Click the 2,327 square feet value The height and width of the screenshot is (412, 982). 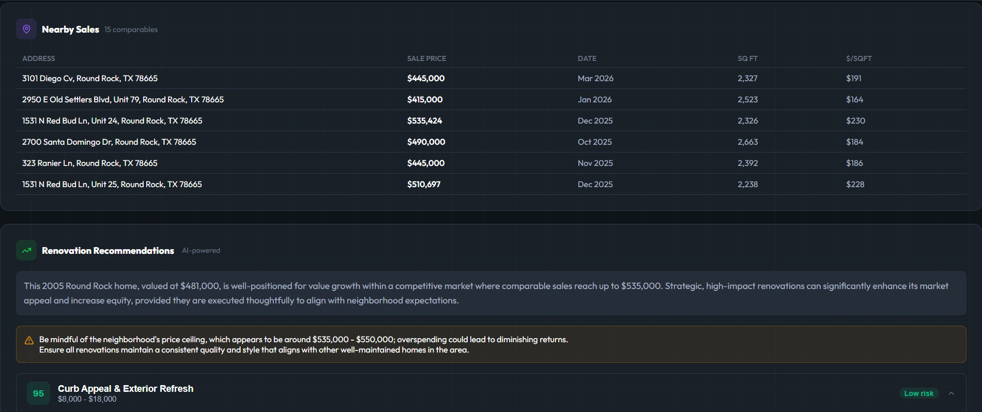coord(747,78)
